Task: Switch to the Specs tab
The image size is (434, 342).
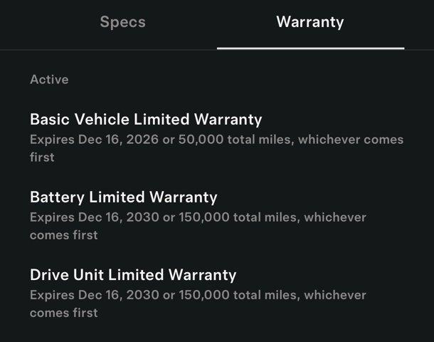Action: tap(122, 21)
